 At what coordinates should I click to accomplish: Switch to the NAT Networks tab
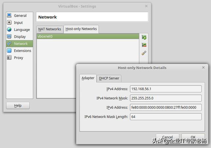pyautogui.click(x=49, y=29)
